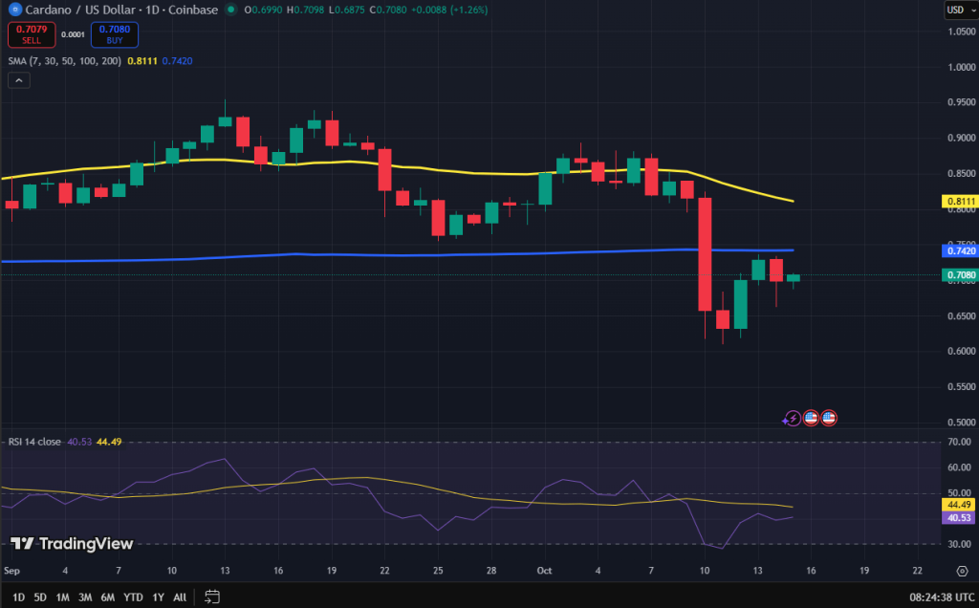Open the USD currency dropdown
This screenshot has height=608, width=979.
pyautogui.click(x=959, y=10)
